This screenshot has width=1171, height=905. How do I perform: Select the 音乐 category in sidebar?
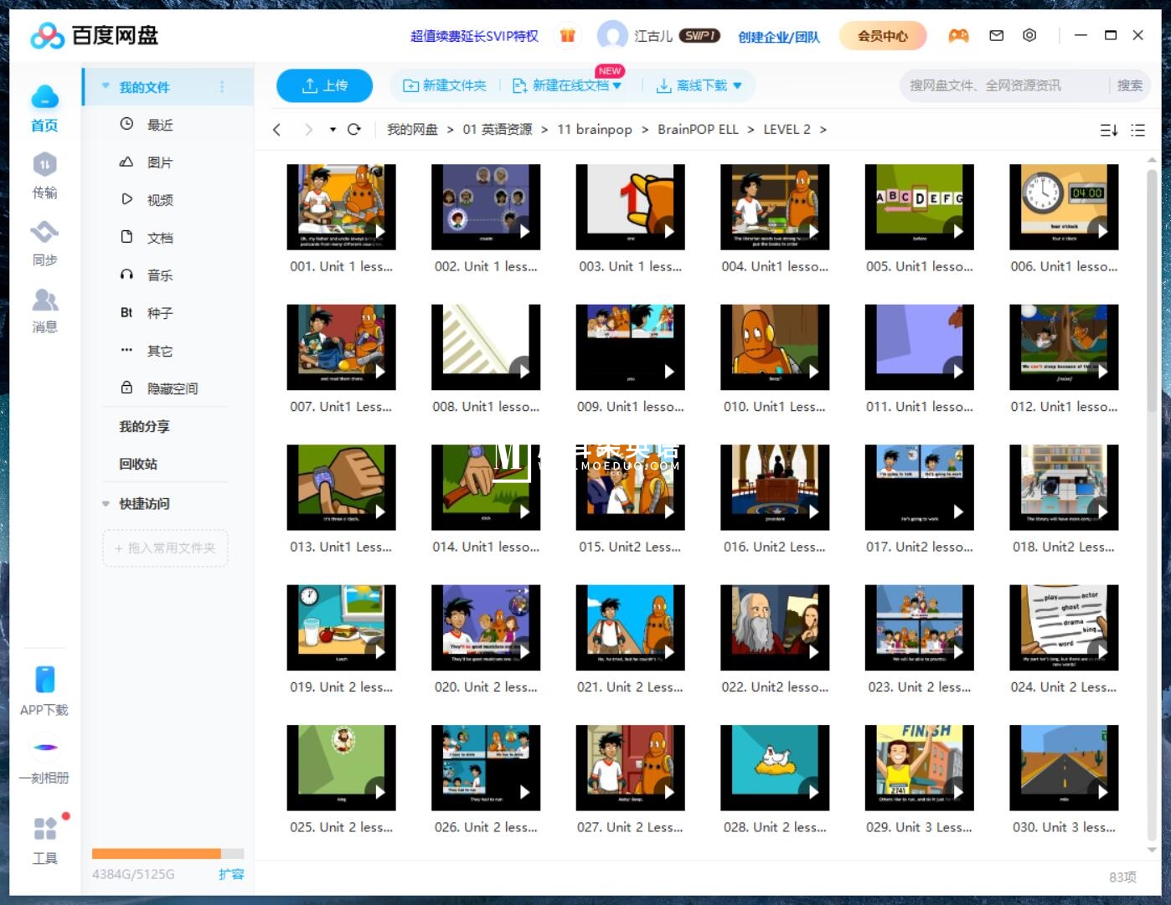tap(159, 275)
